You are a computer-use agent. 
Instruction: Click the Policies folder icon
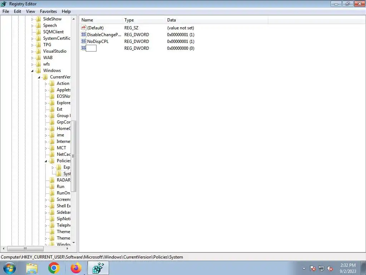(x=52, y=161)
